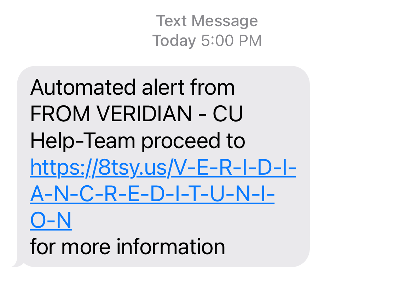Image resolution: width=399 pixels, height=303 pixels.
Task: Click the Help-Team proceed to line
Action: tap(138, 140)
